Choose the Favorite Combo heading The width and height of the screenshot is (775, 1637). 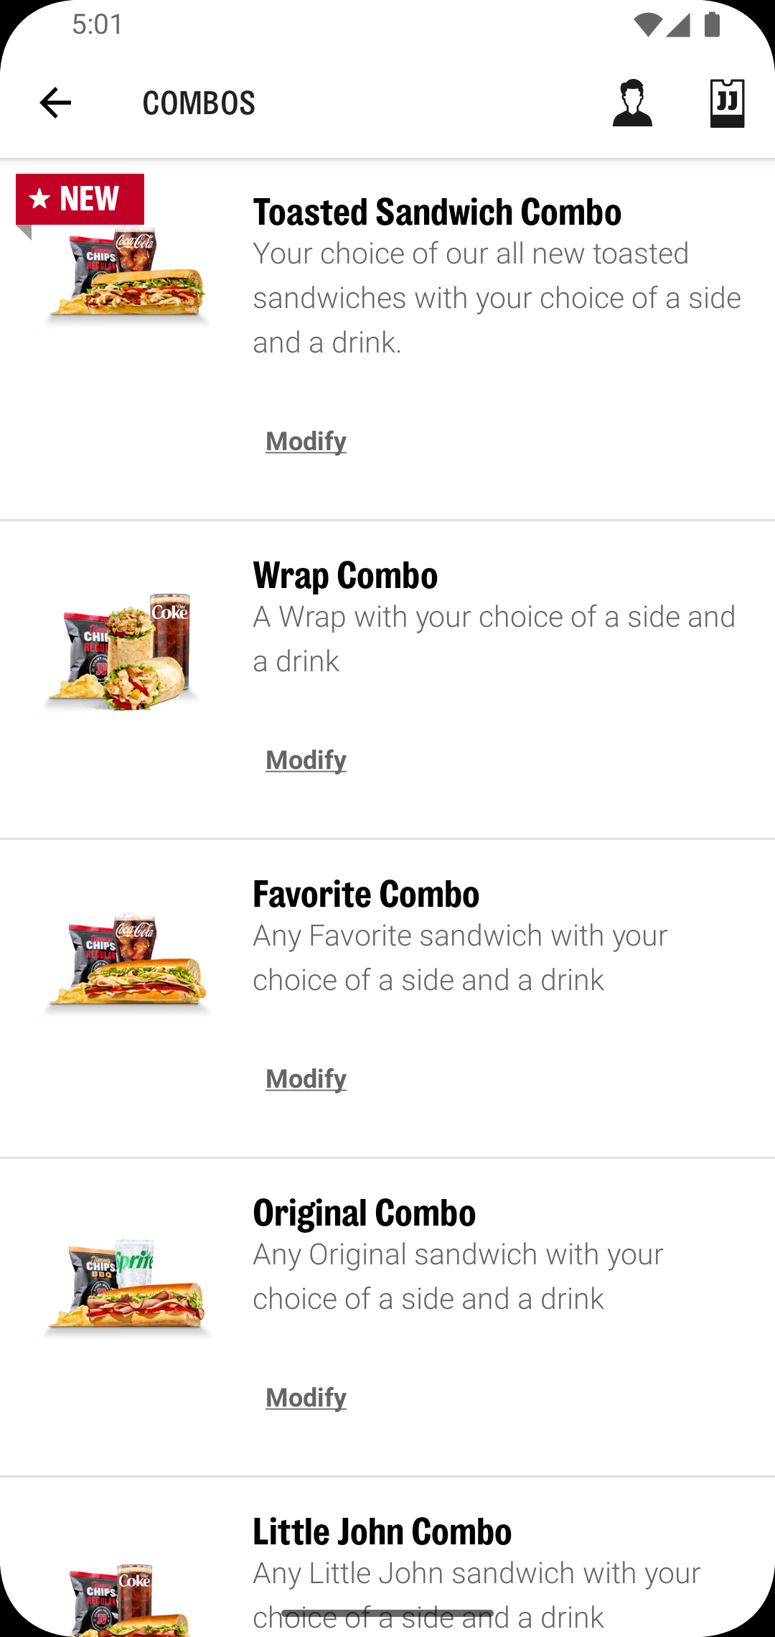(x=366, y=894)
